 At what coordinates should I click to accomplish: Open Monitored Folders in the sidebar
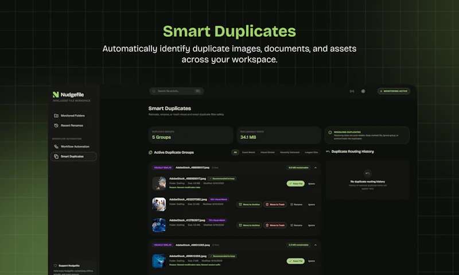coord(69,115)
